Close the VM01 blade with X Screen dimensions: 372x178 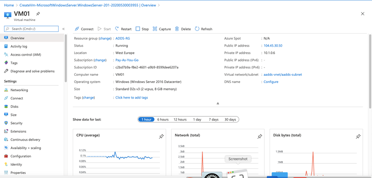[x=362, y=14]
